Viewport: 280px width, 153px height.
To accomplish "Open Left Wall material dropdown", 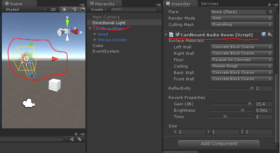I will point(242,47).
